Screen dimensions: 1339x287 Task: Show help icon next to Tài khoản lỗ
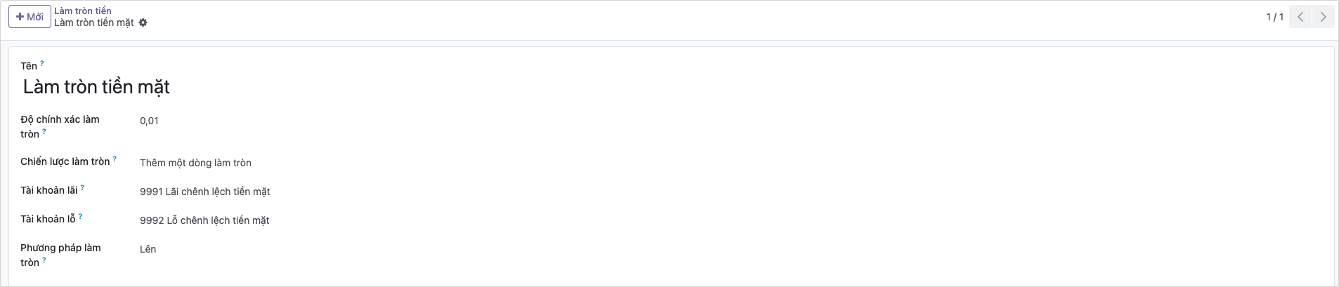tap(80, 216)
